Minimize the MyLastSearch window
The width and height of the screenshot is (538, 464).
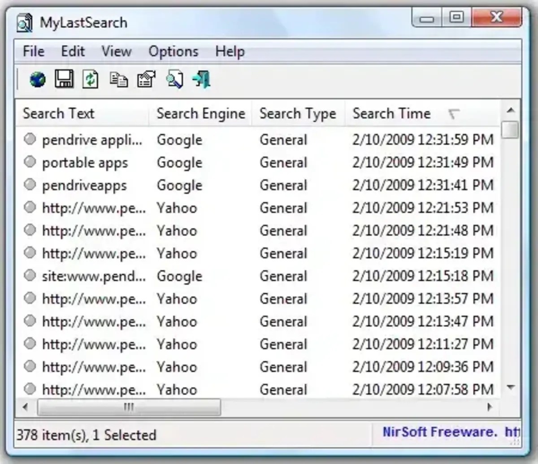pyautogui.click(x=427, y=18)
